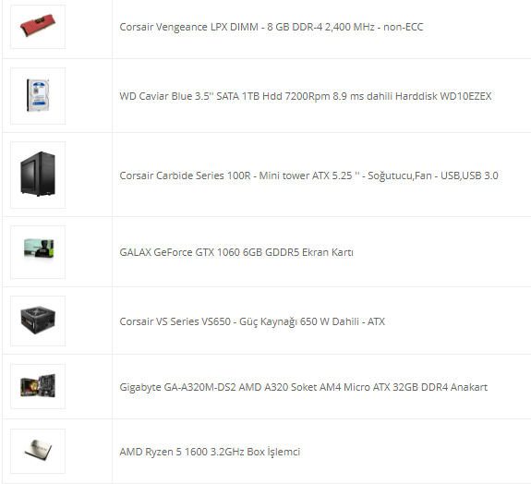Open the WD Caviar Blue hard disk image
The height and width of the screenshot is (484, 531).
[38, 96]
